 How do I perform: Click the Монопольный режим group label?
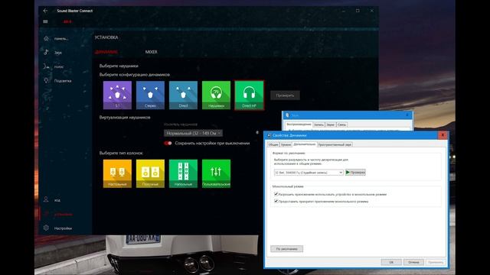click(288, 186)
